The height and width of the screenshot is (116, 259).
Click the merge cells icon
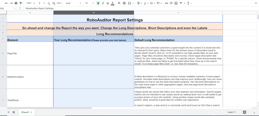click(x=129, y=3)
